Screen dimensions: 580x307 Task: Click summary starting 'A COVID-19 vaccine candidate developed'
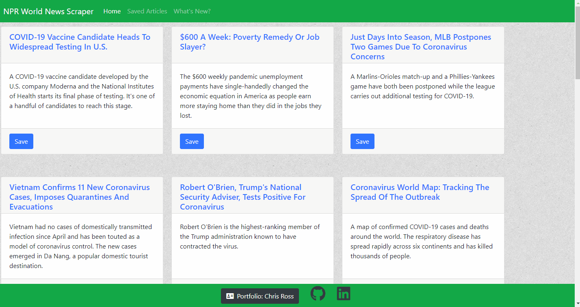point(82,91)
